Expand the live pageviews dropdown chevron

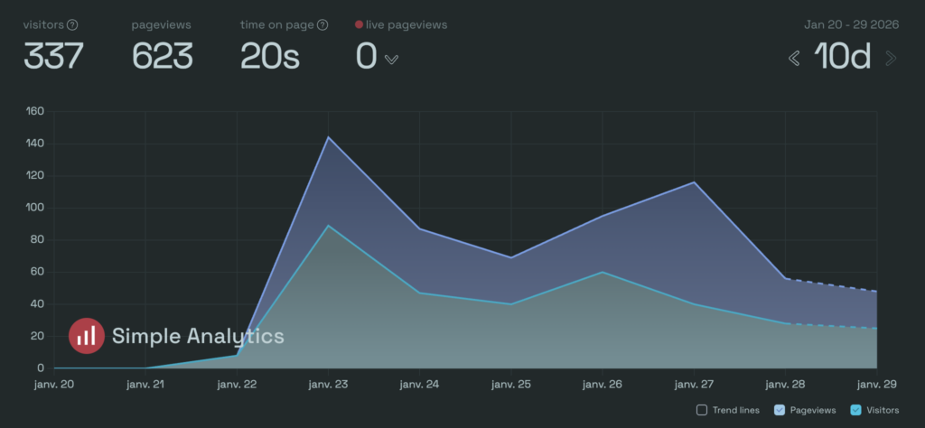click(x=391, y=60)
